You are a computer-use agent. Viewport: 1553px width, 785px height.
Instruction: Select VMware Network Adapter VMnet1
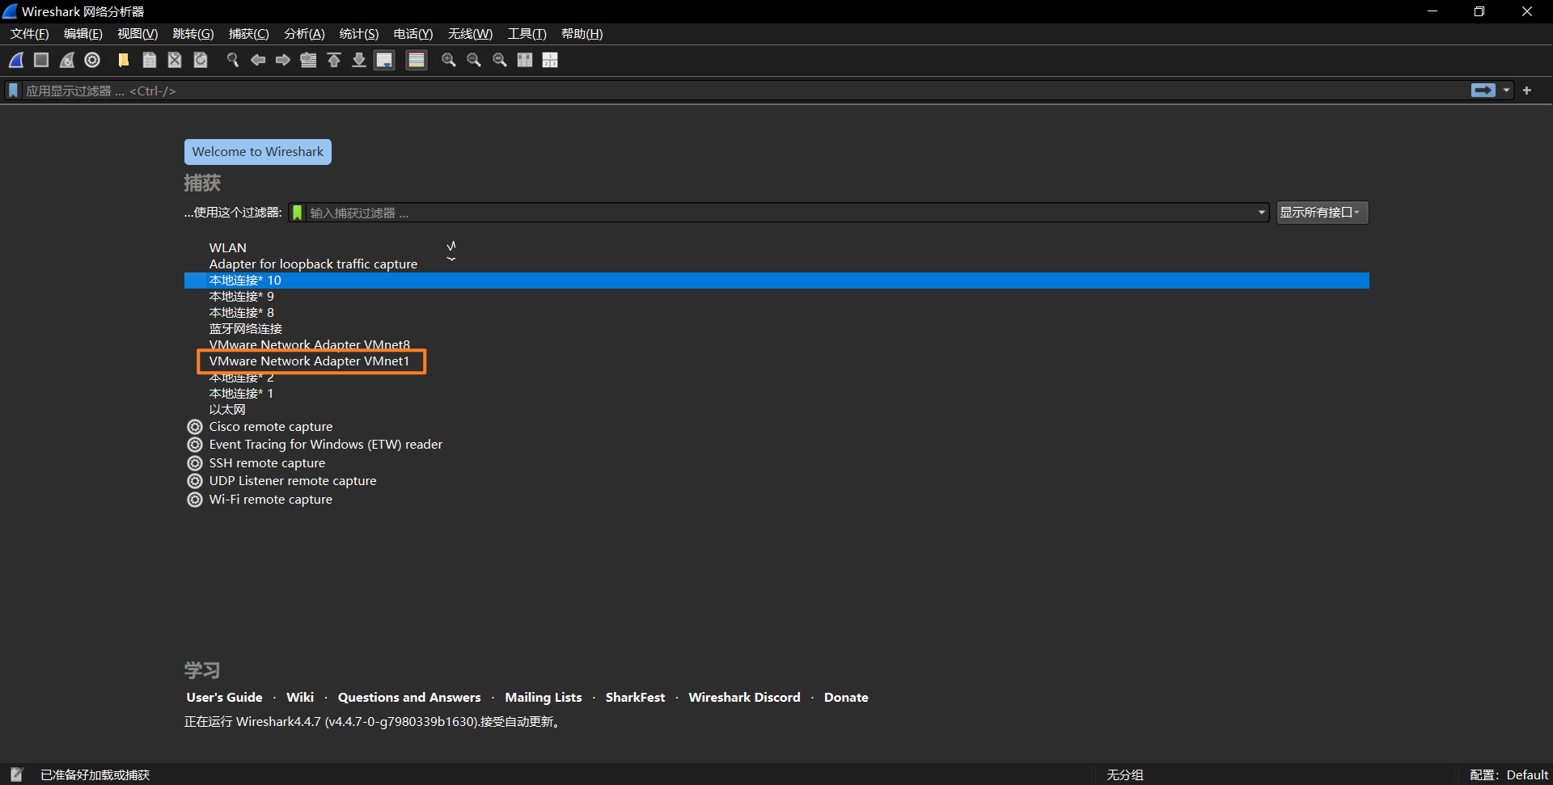pyautogui.click(x=776, y=361)
